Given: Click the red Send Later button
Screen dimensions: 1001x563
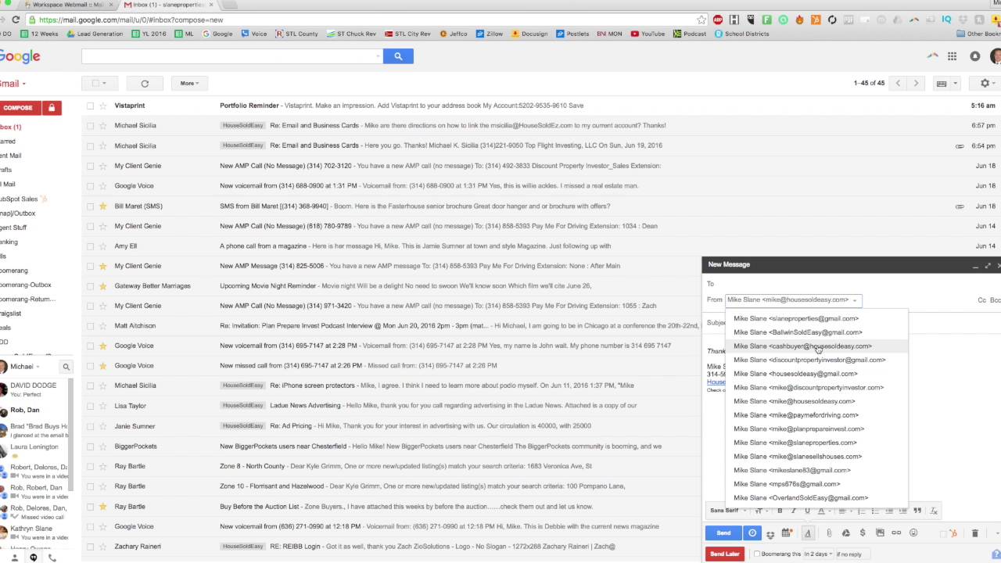Looking at the screenshot, I should tap(724, 554).
